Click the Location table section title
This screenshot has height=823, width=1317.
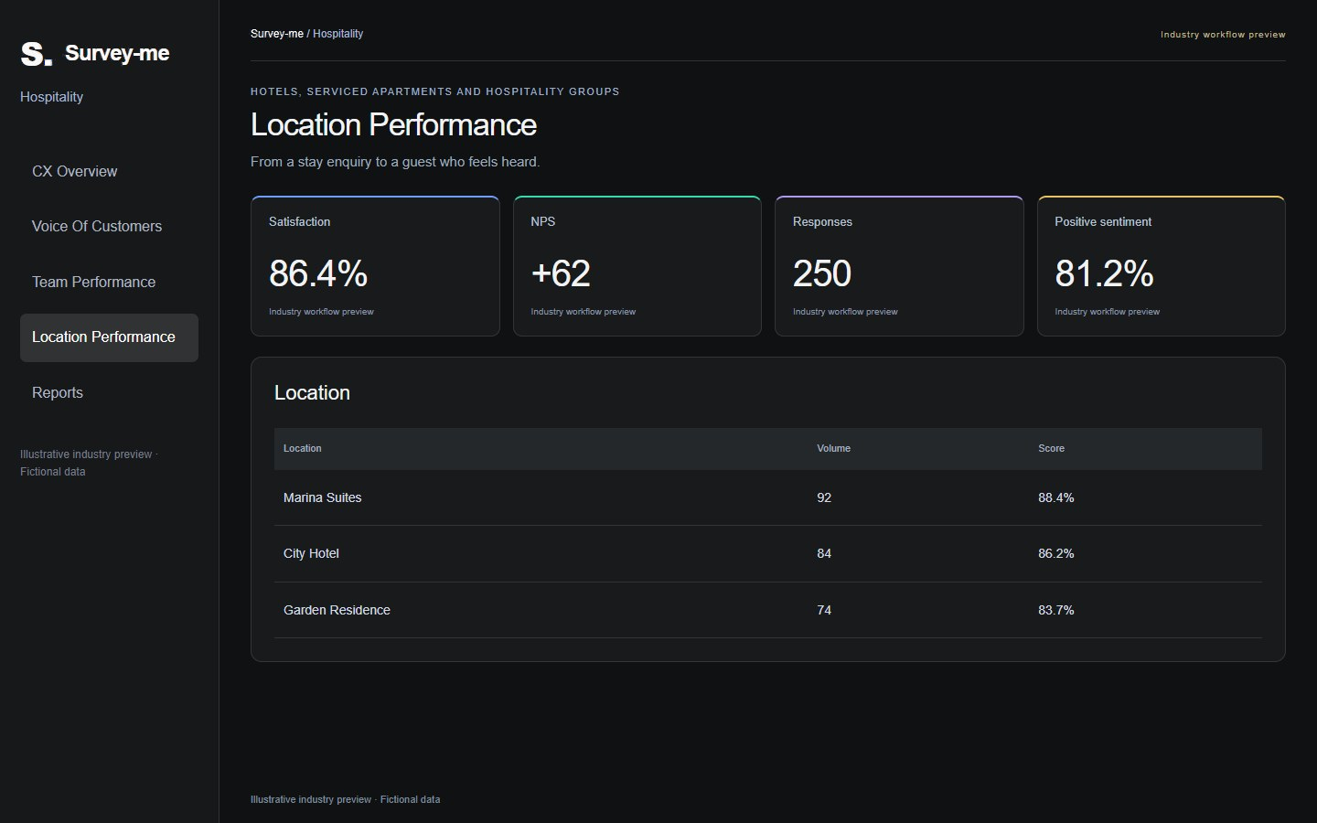[x=312, y=393]
